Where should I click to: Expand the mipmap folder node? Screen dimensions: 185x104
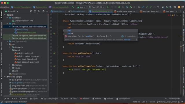pos(10,65)
